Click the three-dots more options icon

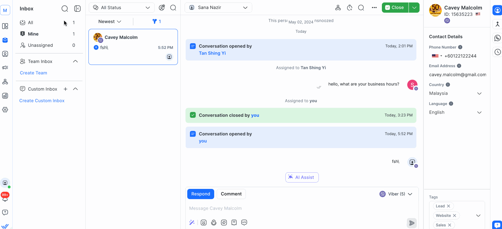click(x=374, y=8)
